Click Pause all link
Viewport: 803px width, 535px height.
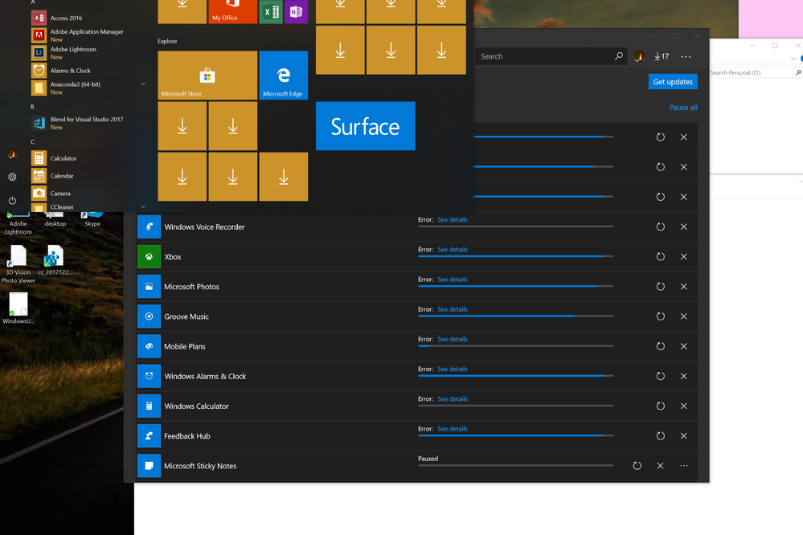coord(683,108)
